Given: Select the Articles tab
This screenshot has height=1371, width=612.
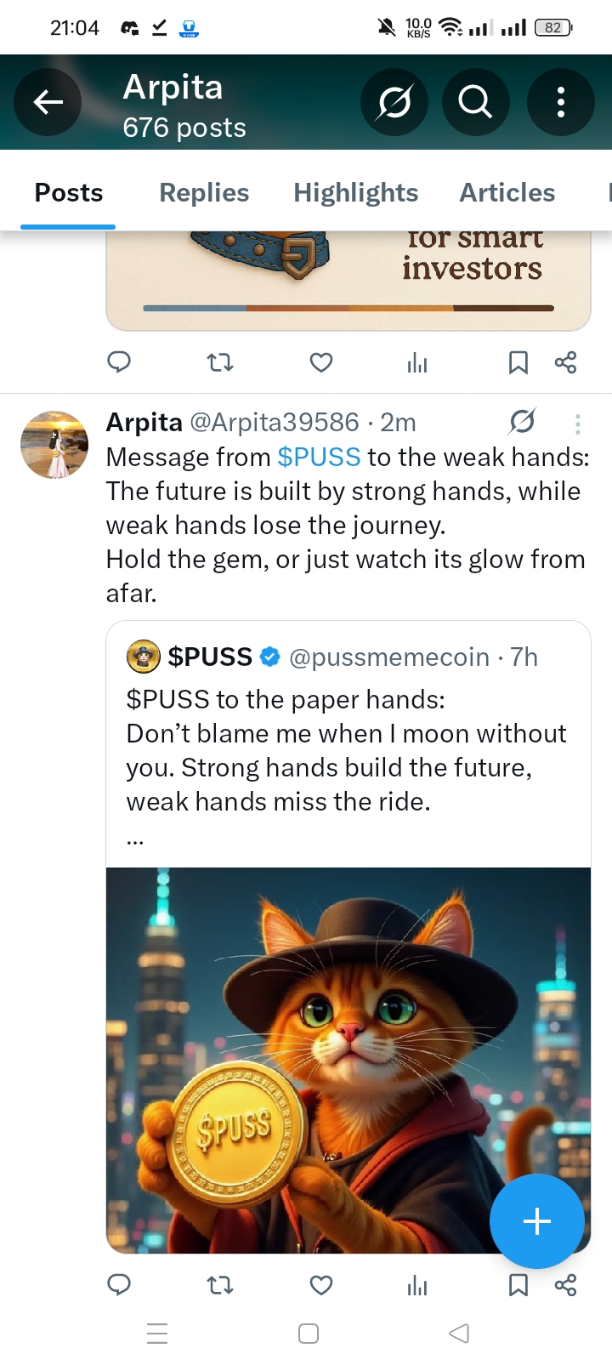Looking at the screenshot, I should click(507, 193).
